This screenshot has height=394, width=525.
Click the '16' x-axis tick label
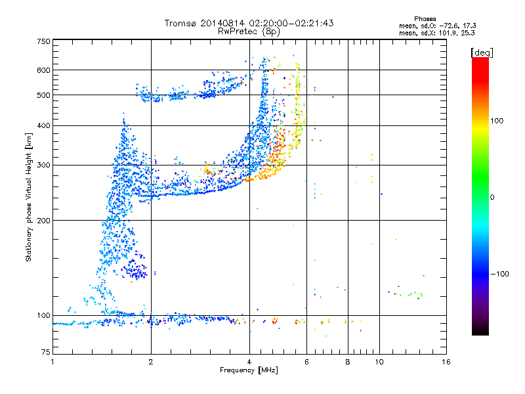coord(446,362)
